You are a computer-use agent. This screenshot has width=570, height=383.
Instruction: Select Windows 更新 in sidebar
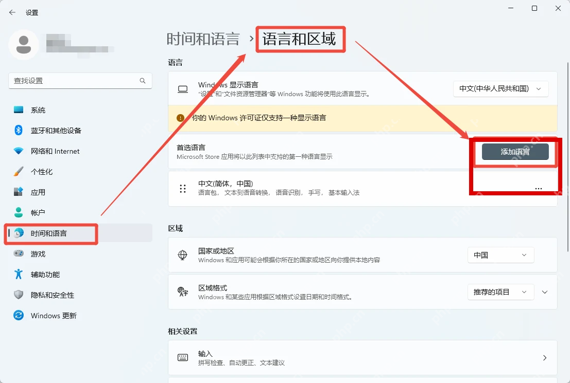tap(79, 316)
